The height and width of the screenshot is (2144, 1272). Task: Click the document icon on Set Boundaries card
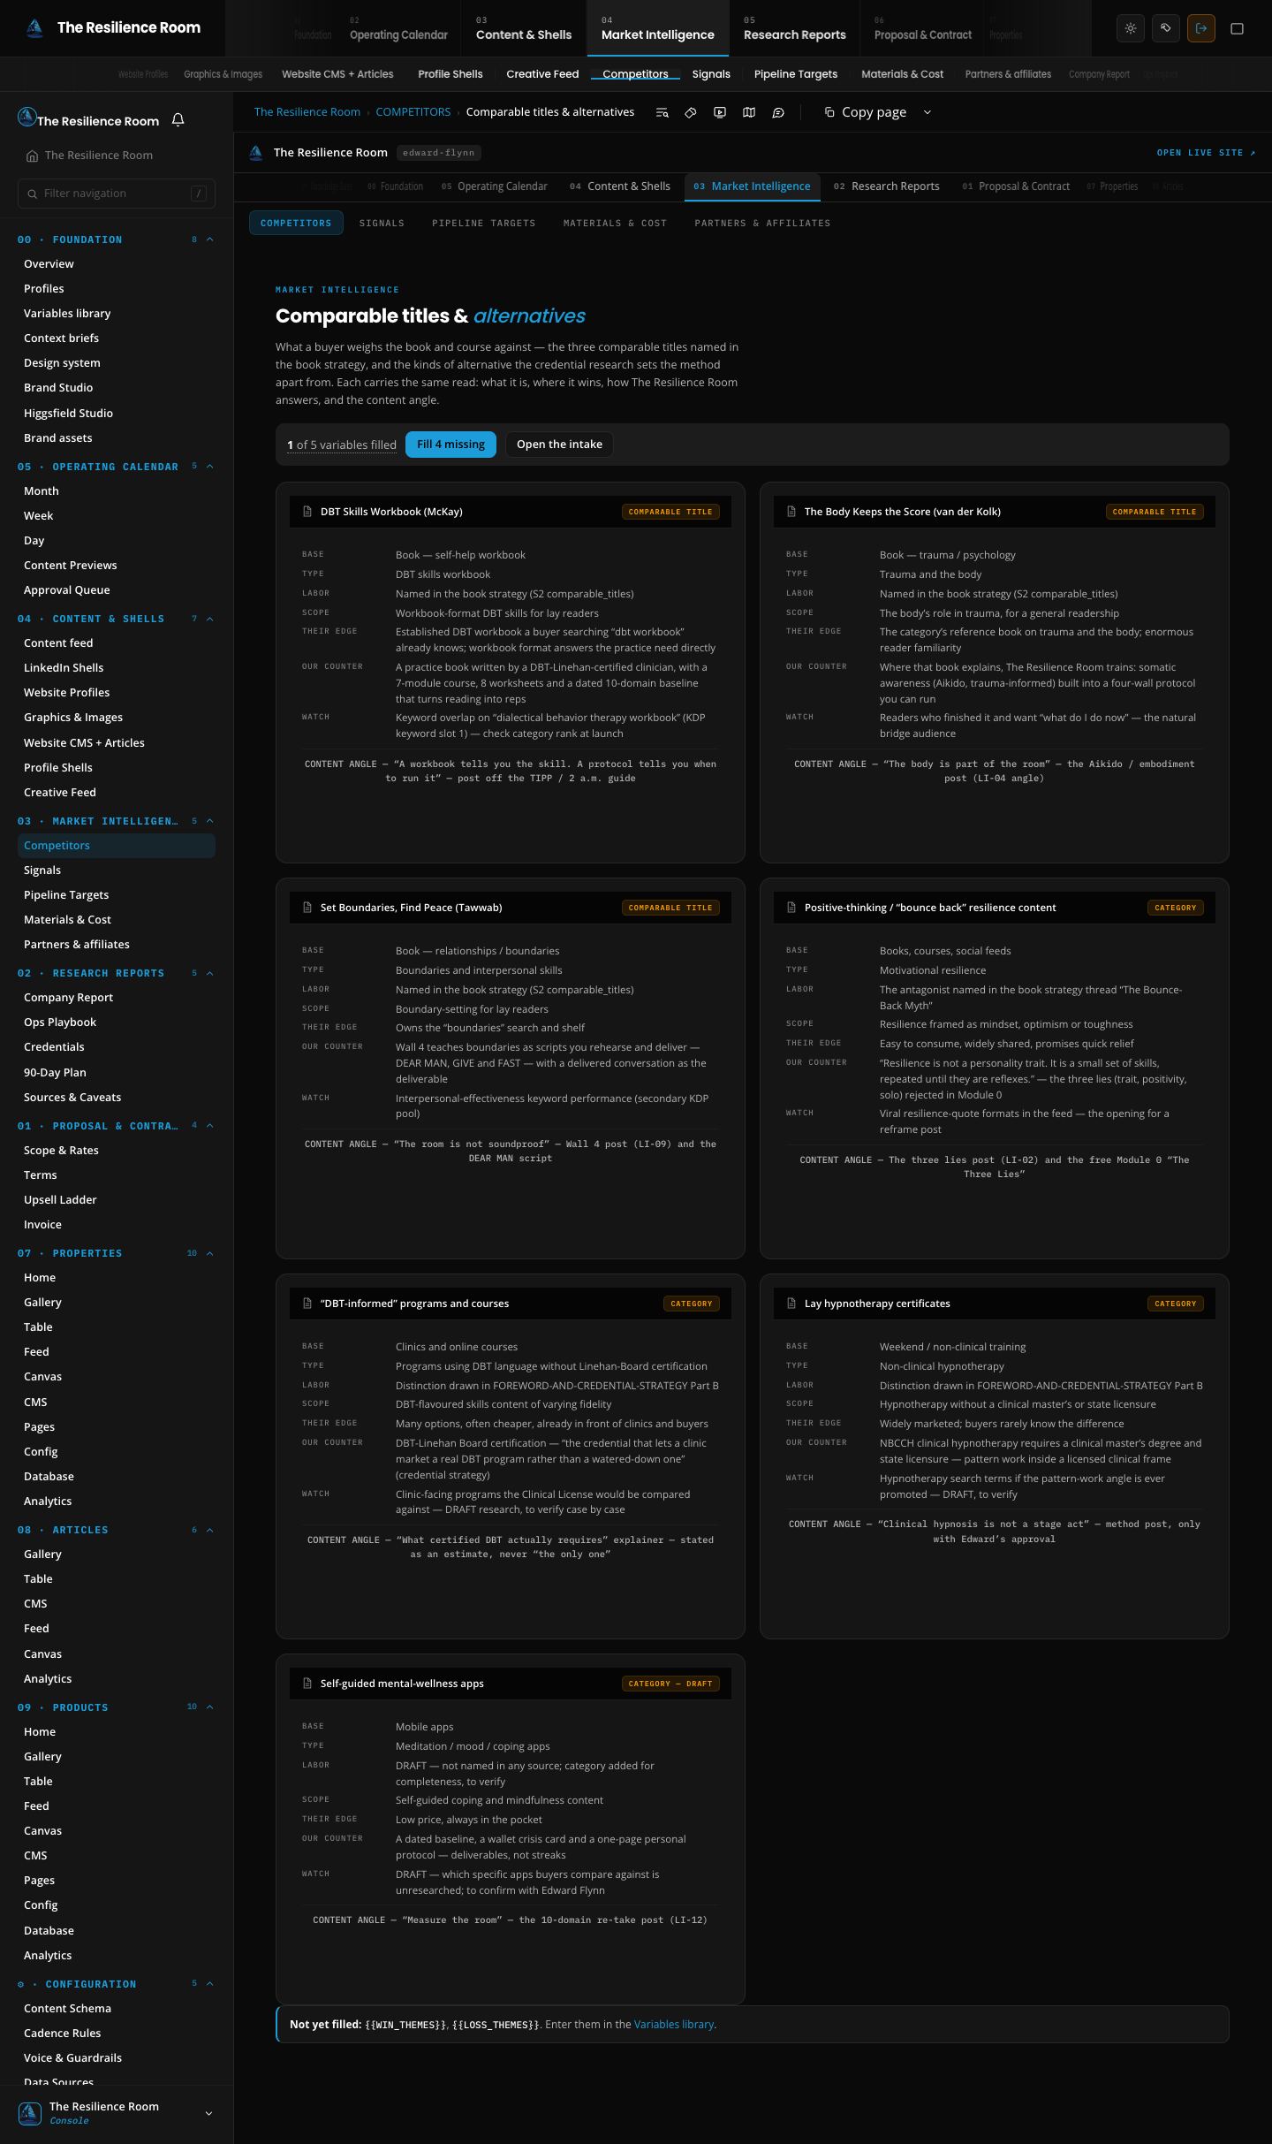pos(307,908)
